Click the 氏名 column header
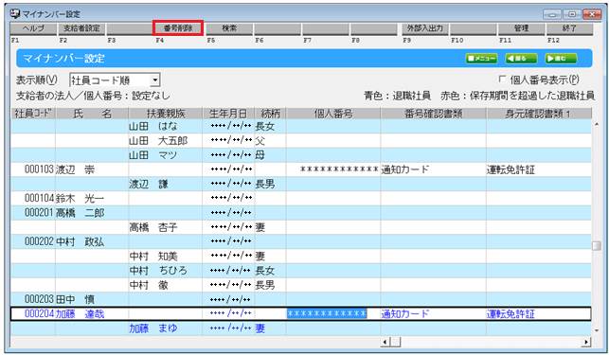The height and width of the screenshot is (355, 609). tap(92, 114)
